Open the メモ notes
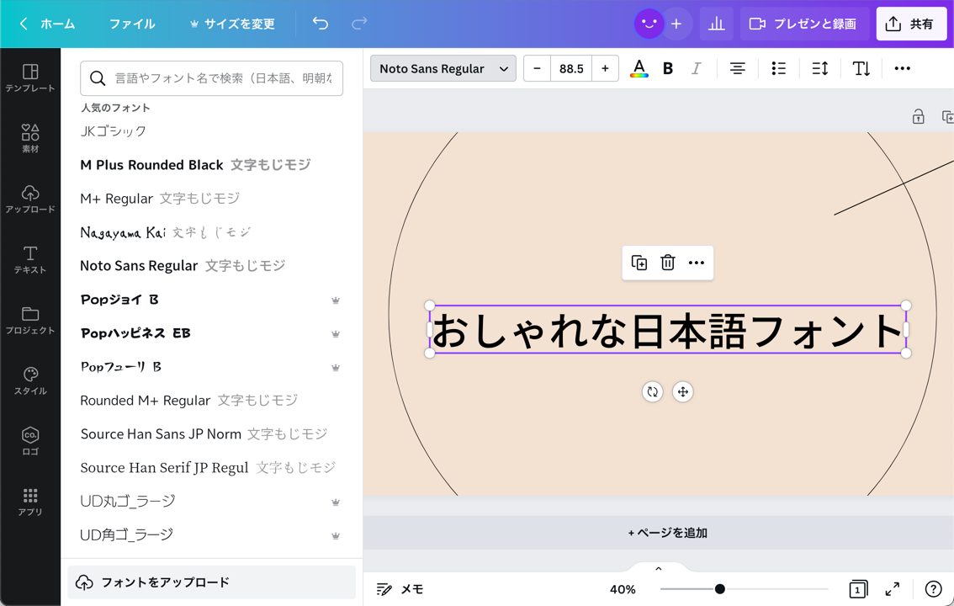 pyautogui.click(x=400, y=589)
